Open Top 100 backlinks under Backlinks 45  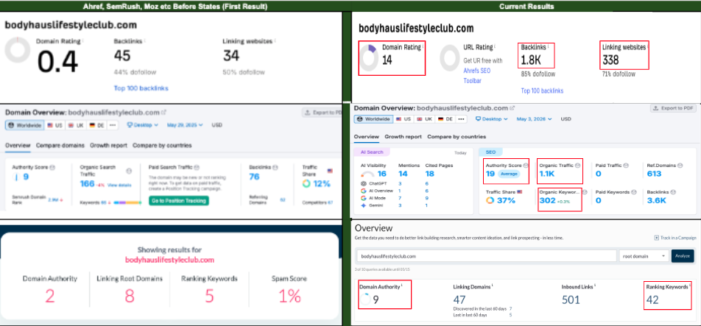point(141,88)
